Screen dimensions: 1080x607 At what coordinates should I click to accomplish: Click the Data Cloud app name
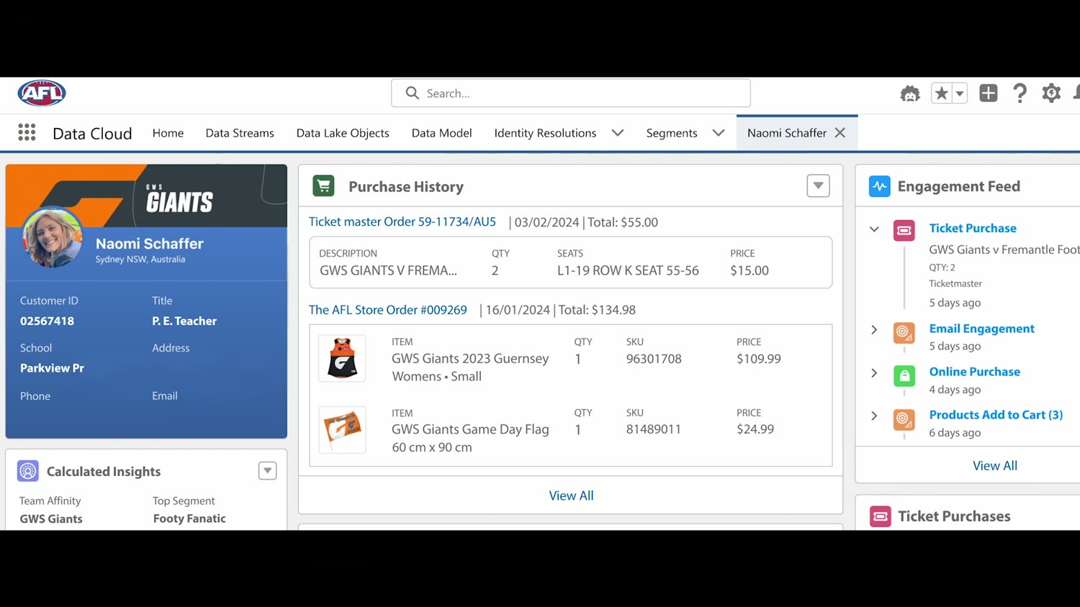92,133
